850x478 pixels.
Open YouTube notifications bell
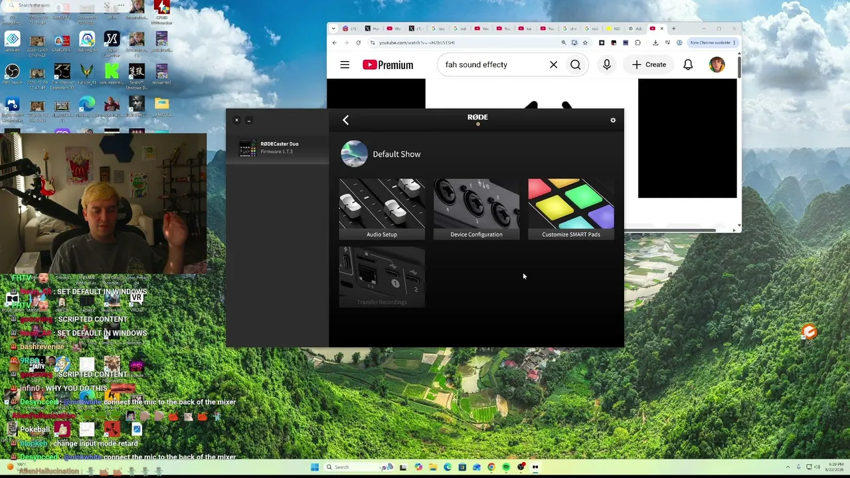click(x=688, y=64)
